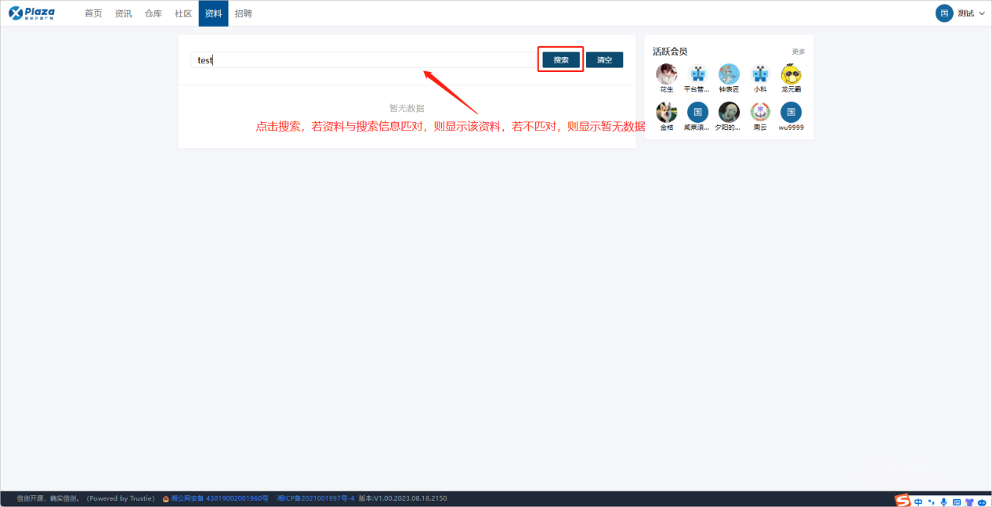Open 夕阳的 anime avatar
Viewport: 992px width, 507px height.
click(729, 112)
